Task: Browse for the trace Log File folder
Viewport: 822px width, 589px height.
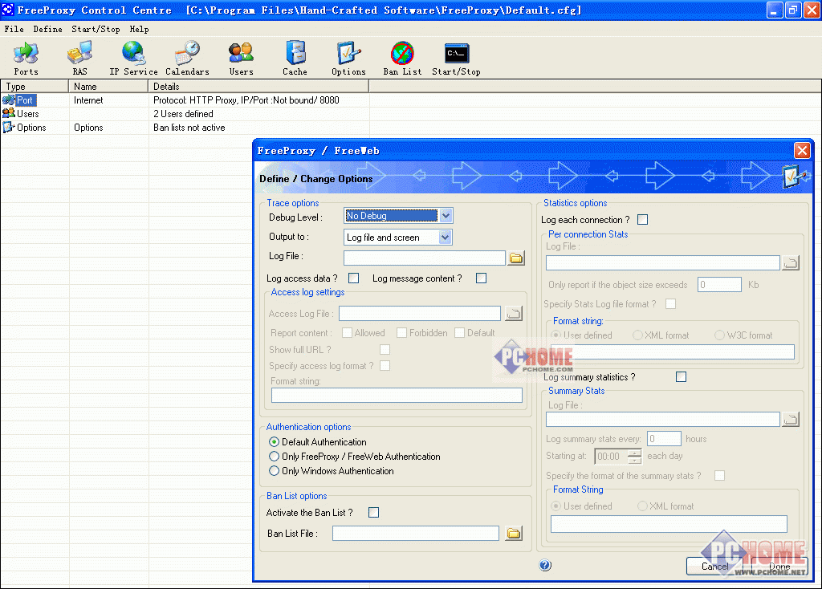Action: coord(516,258)
